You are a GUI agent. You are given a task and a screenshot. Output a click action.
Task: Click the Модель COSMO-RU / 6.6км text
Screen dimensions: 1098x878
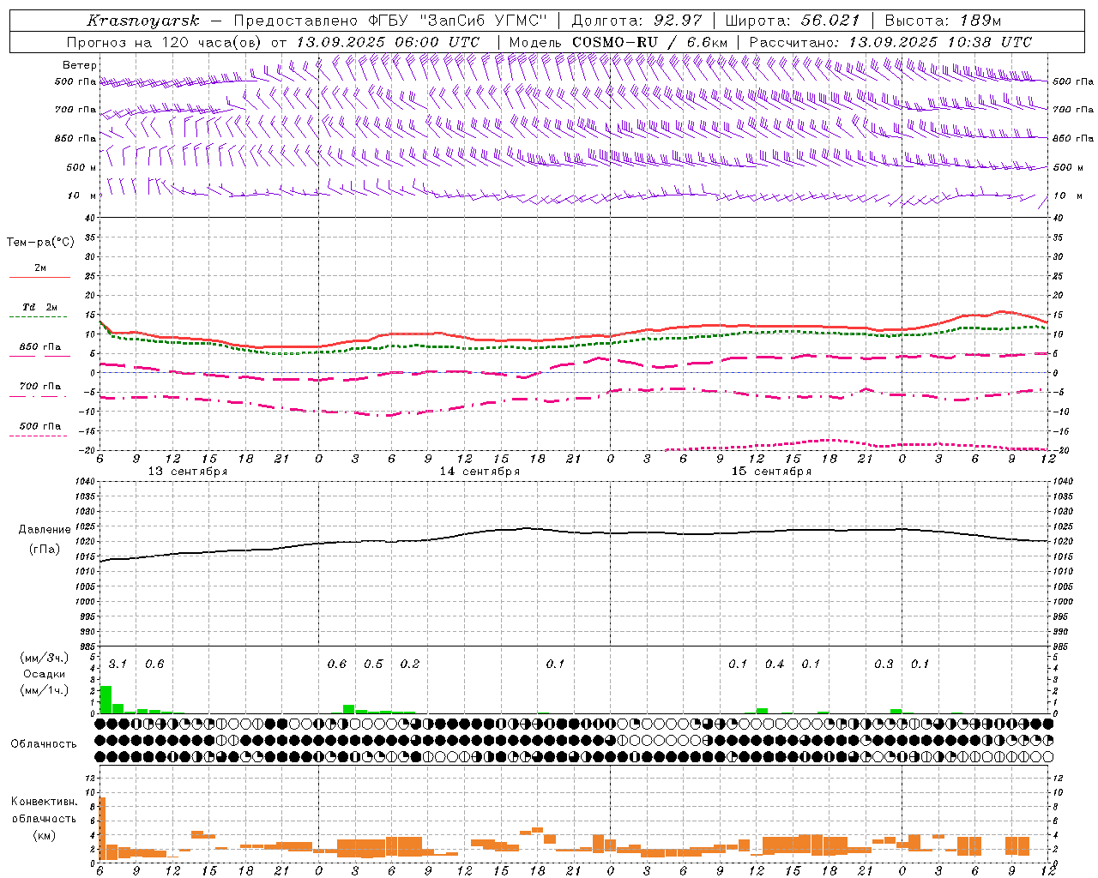point(618,42)
